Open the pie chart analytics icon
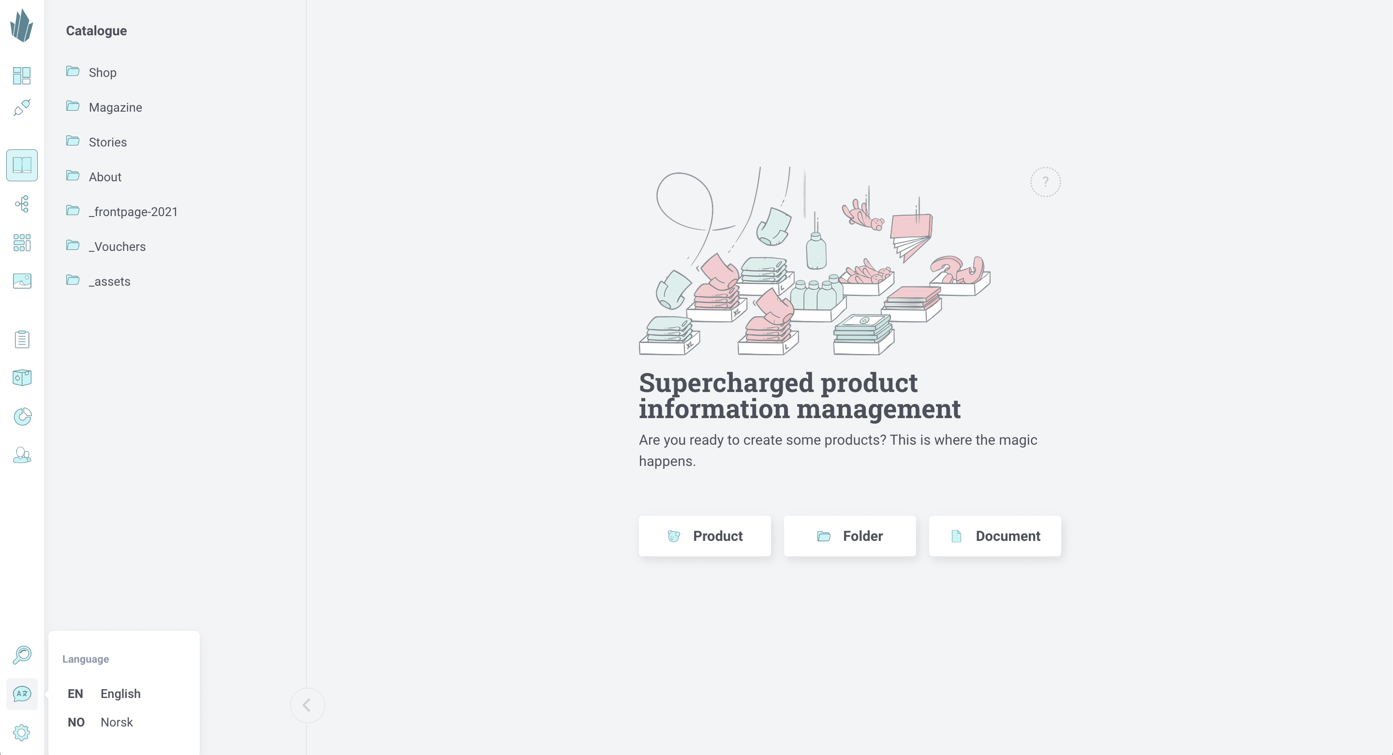This screenshot has width=1393, height=755. [x=22, y=416]
